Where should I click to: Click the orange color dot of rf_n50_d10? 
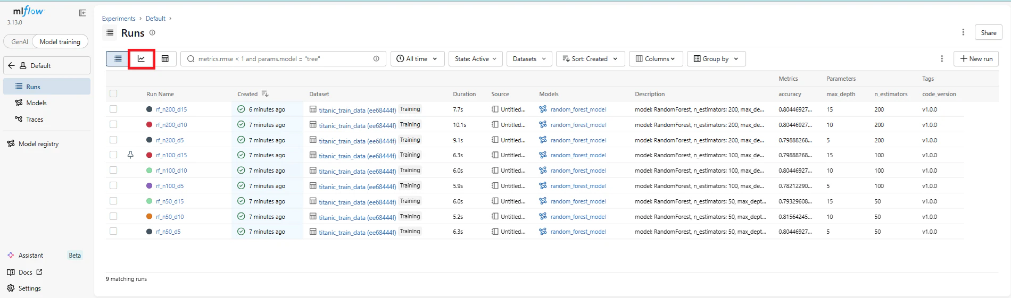click(150, 216)
